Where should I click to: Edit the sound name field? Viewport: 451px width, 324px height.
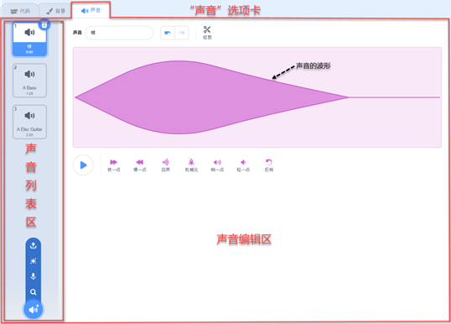pyautogui.click(x=119, y=33)
